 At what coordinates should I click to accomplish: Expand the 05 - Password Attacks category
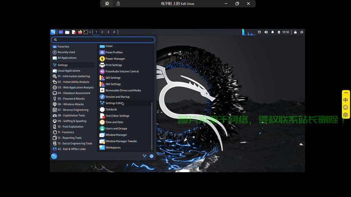click(71, 99)
